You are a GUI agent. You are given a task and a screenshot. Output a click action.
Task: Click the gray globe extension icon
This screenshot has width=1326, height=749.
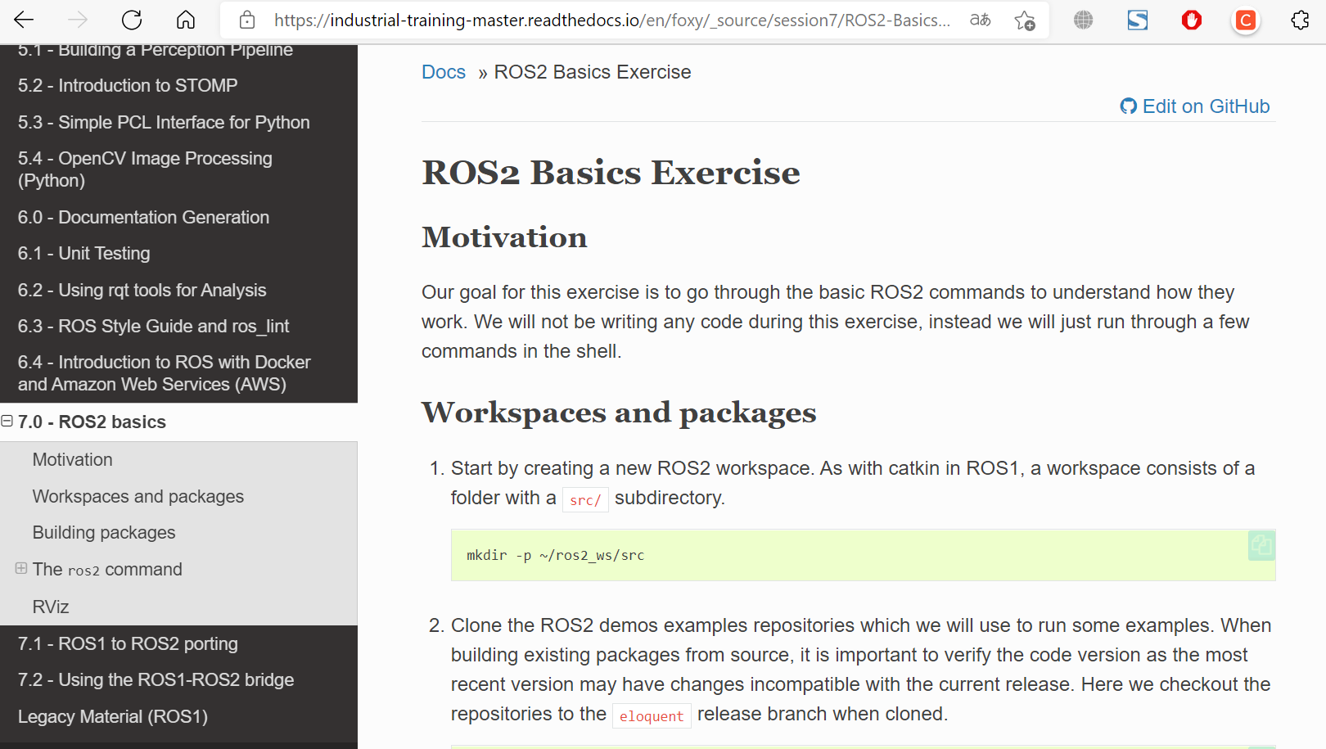click(x=1083, y=20)
